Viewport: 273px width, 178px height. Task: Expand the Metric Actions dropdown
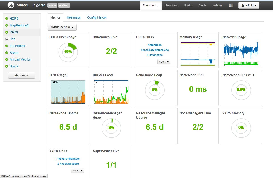pos(62,27)
